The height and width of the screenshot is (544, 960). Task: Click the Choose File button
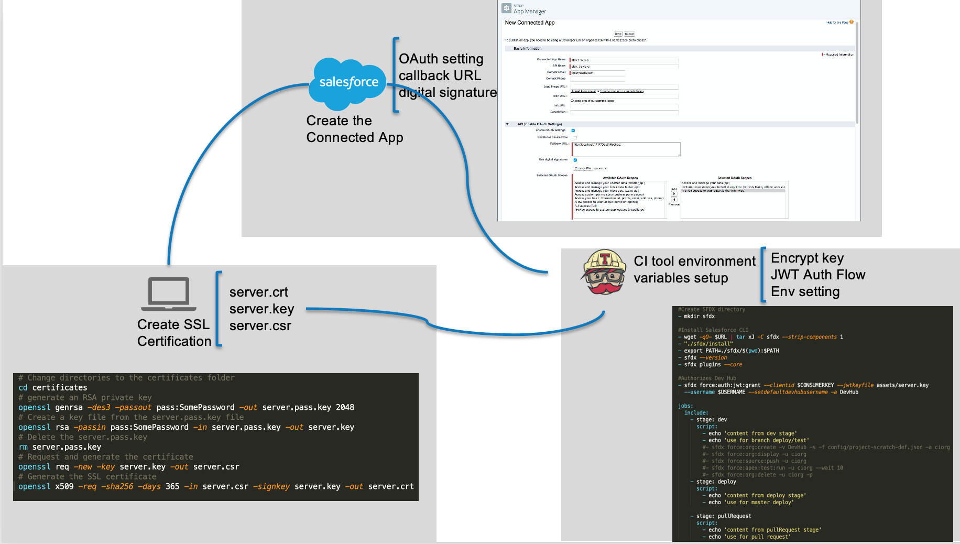tap(583, 168)
